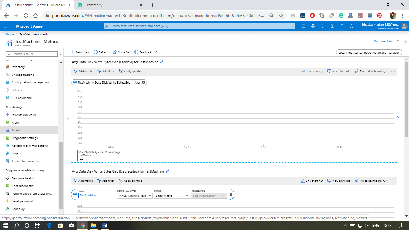409x230 pixels.
Task: Go to Home breadcrumb
Action: (x=10, y=34)
